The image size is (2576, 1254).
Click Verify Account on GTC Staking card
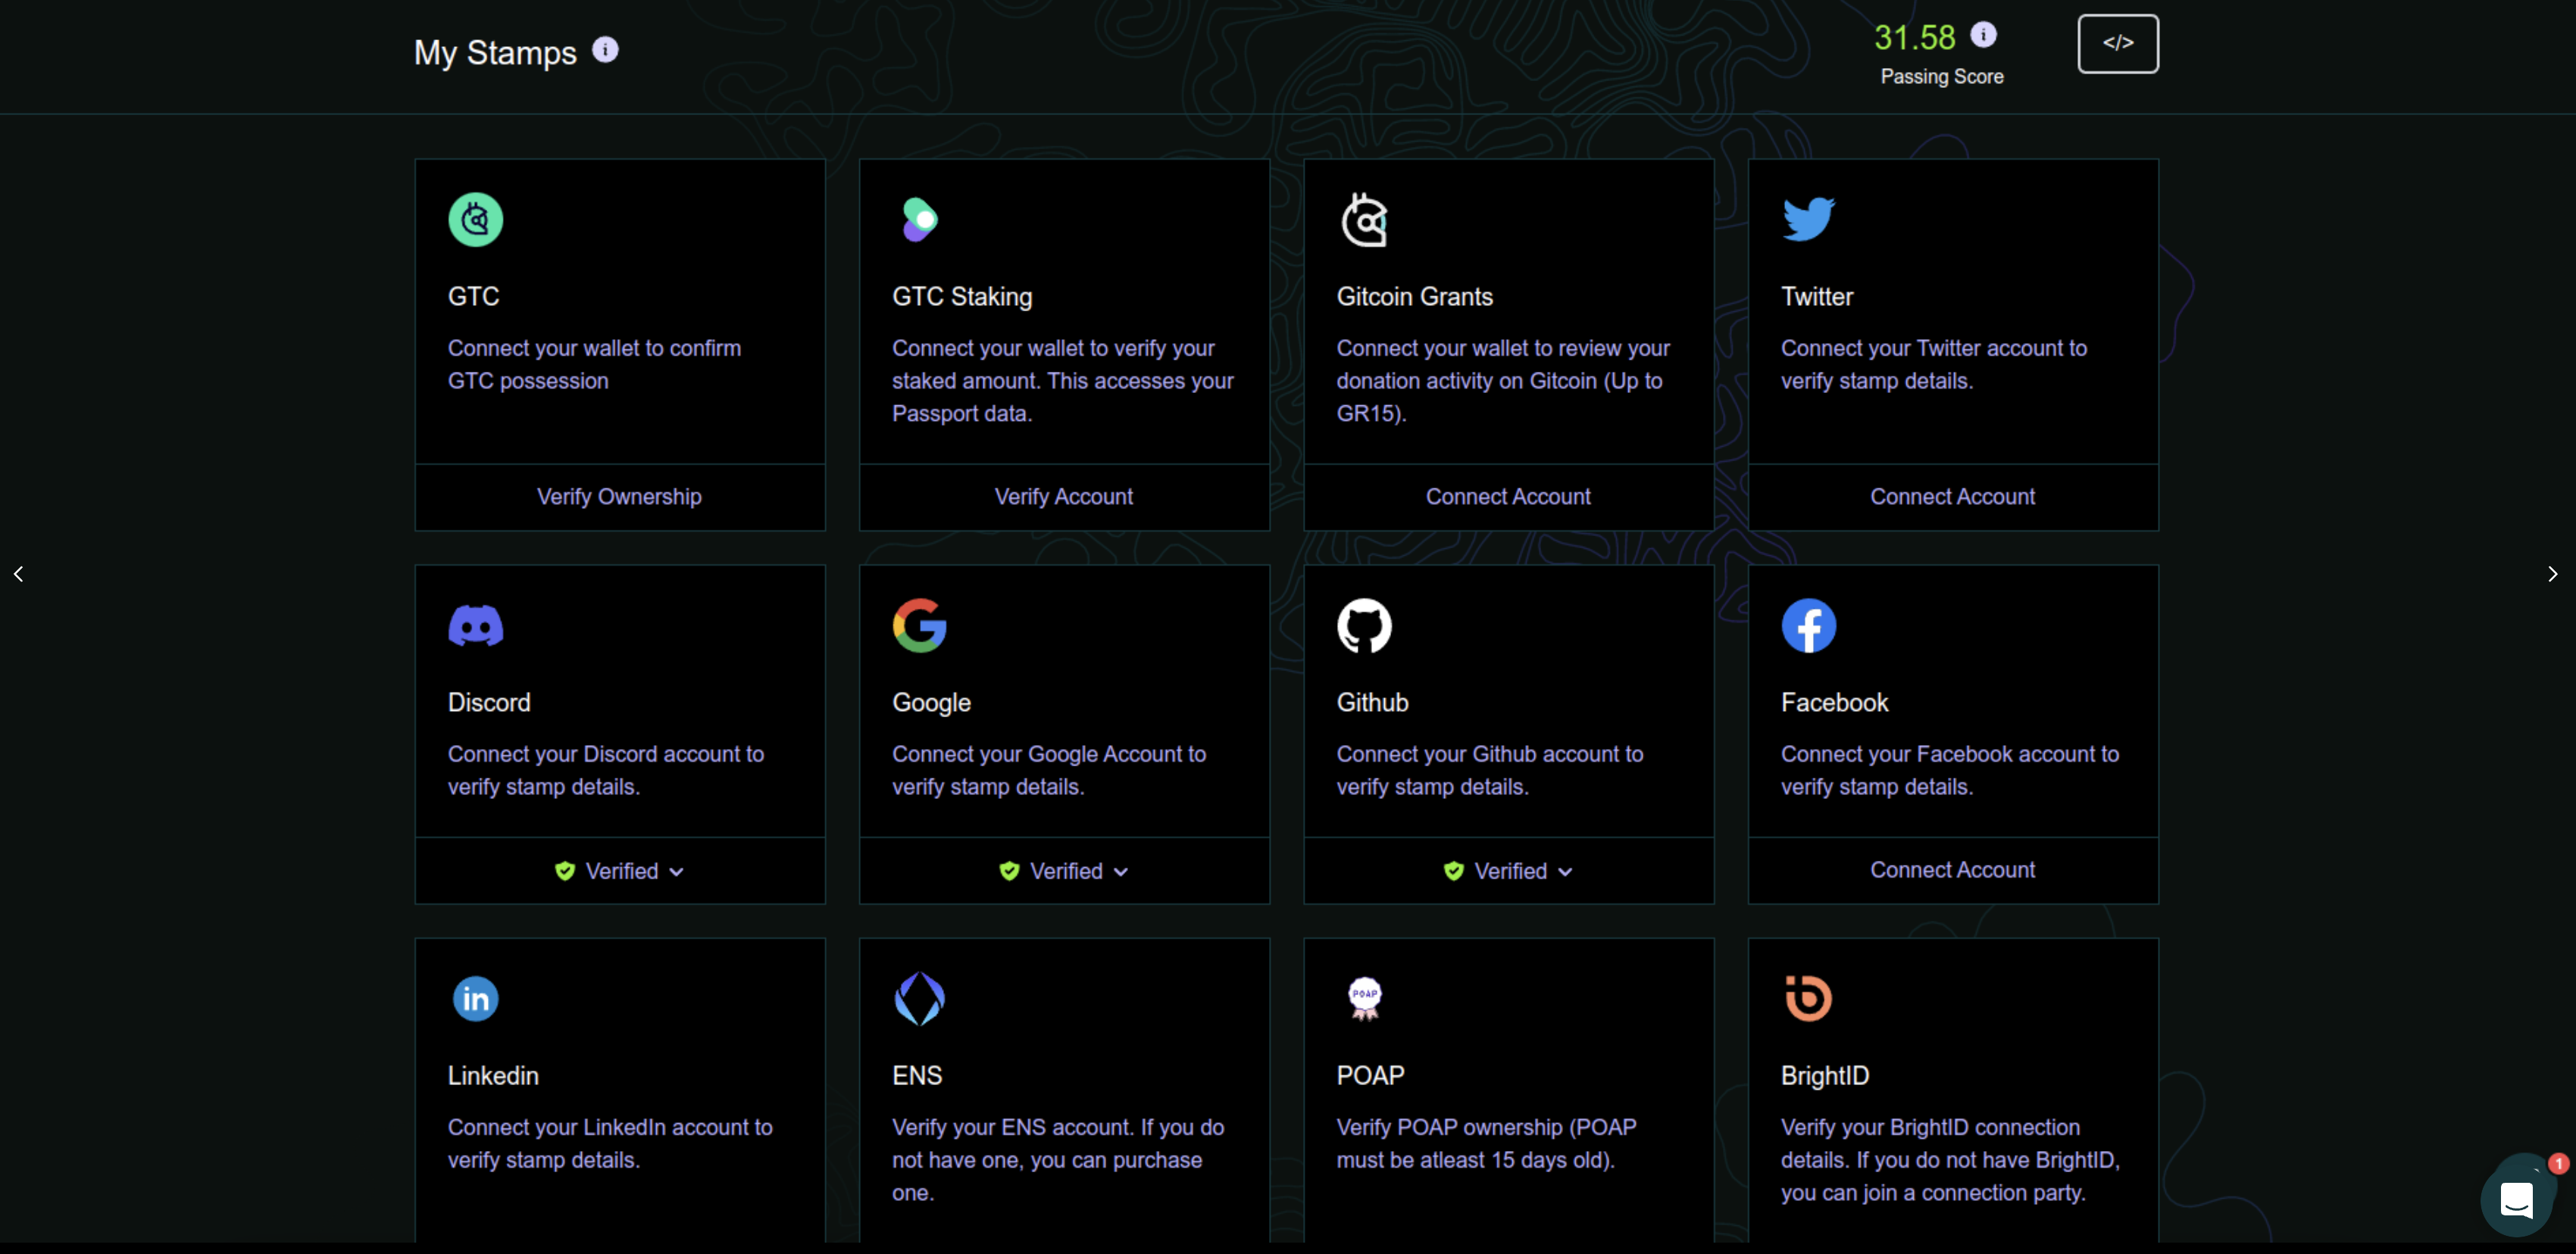(1064, 497)
